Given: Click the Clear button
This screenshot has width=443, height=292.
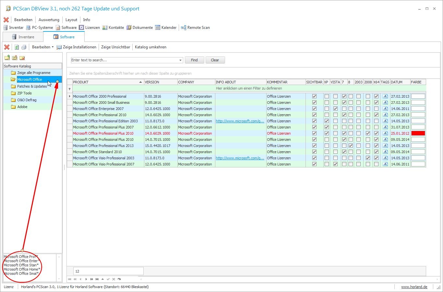Looking at the screenshot, I should pyautogui.click(x=215, y=60).
